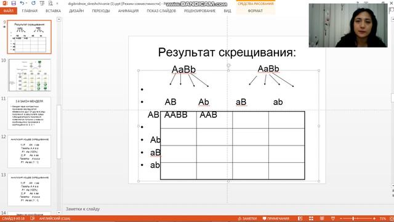Click the AAB cell text in table

tap(208, 115)
